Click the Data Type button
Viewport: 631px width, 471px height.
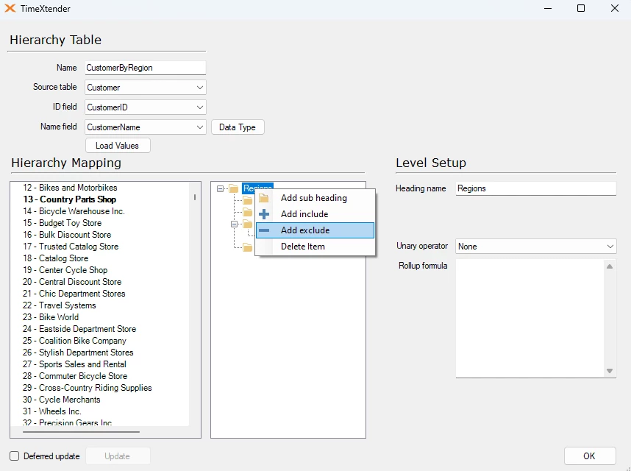point(237,127)
